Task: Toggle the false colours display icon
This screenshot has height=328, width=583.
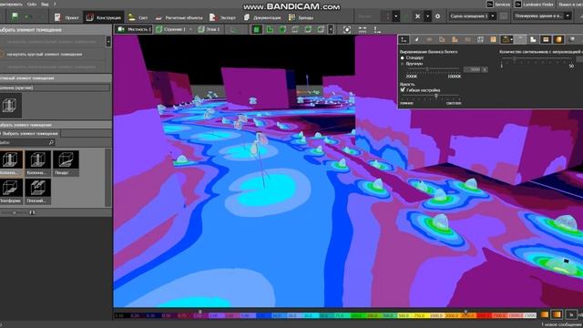Action: (546, 39)
